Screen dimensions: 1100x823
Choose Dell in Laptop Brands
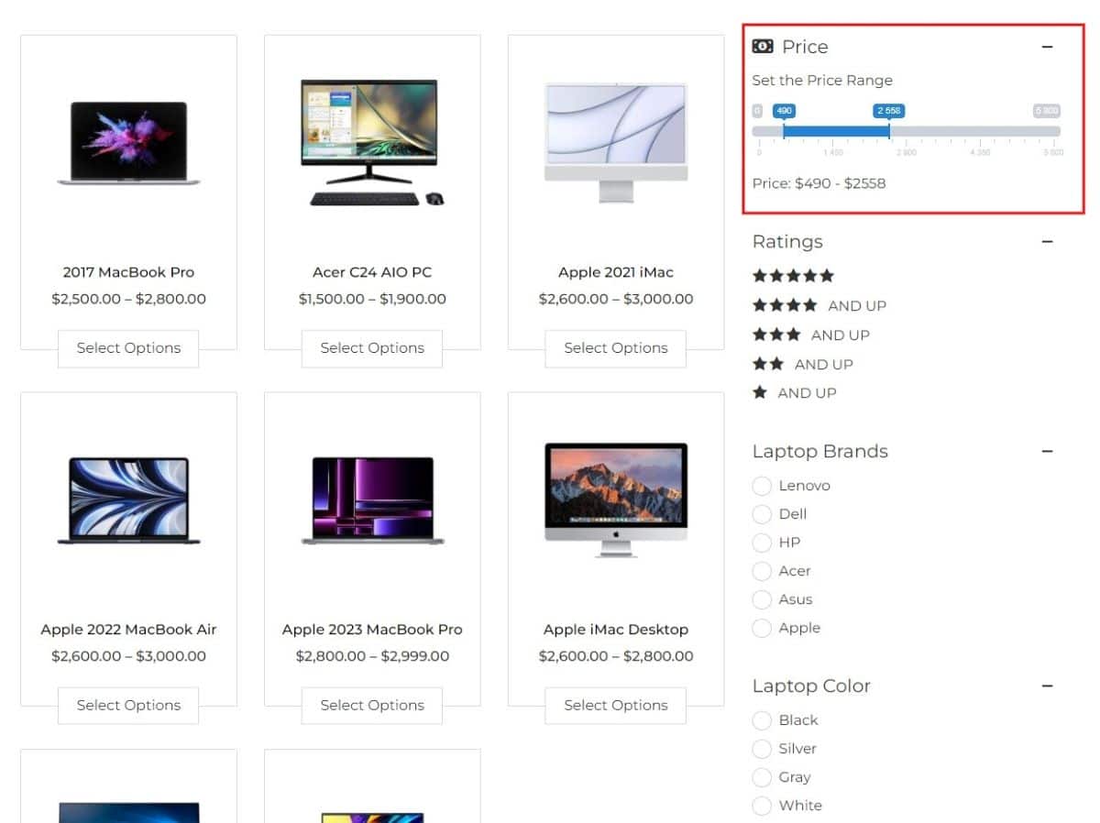click(762, 514)
